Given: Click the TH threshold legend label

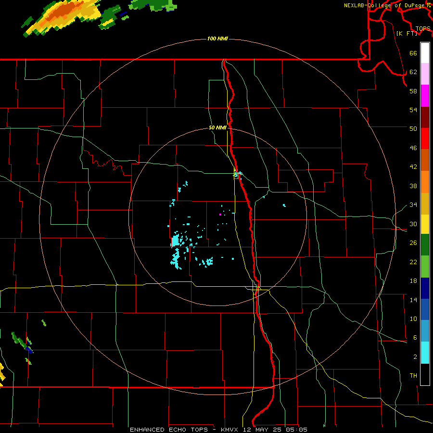Looking at the screenshot, I should pyautogui.click(x=413, y=376).
